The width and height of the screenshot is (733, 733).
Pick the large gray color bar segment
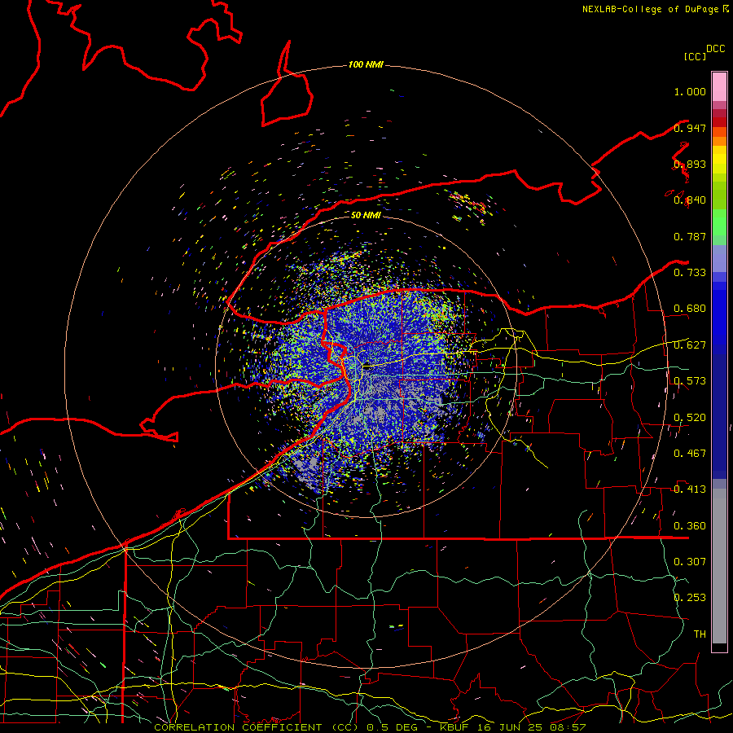[x=719, y=566]
